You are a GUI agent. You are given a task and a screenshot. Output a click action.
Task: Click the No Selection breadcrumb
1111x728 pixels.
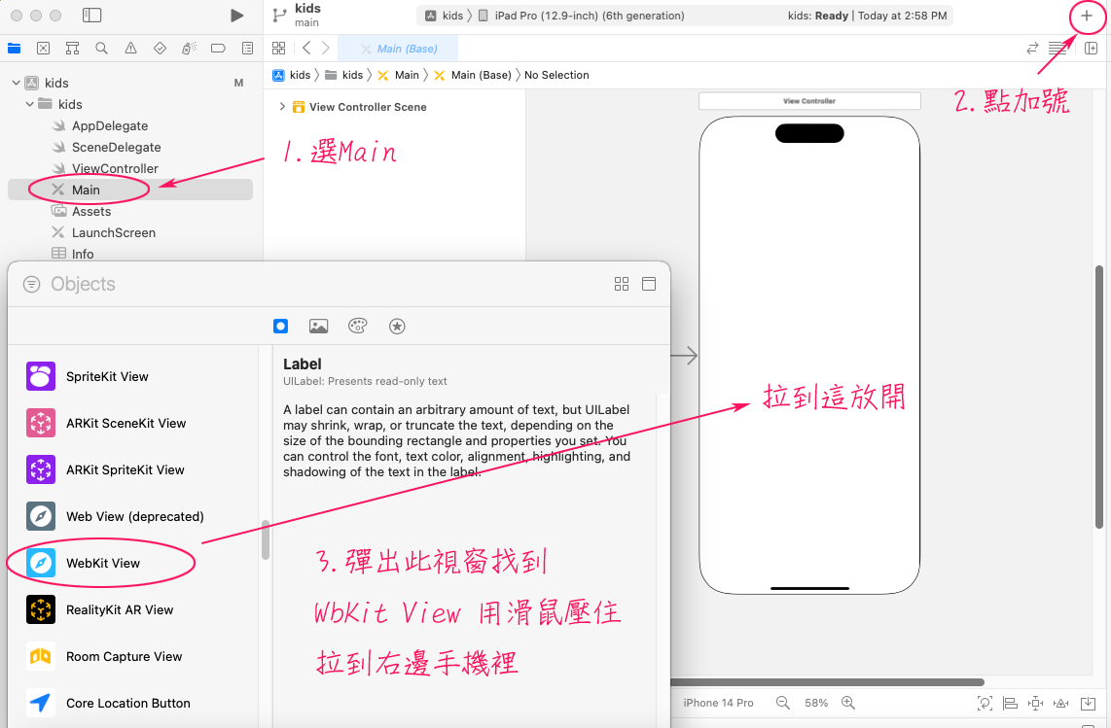(556, 75)
